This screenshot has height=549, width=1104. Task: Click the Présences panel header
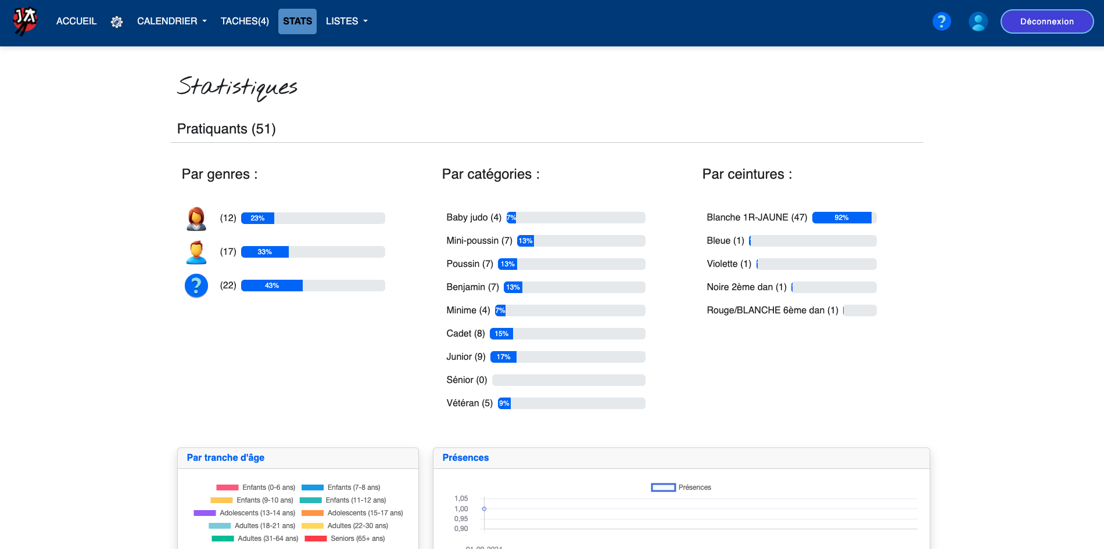coord(682,458)
